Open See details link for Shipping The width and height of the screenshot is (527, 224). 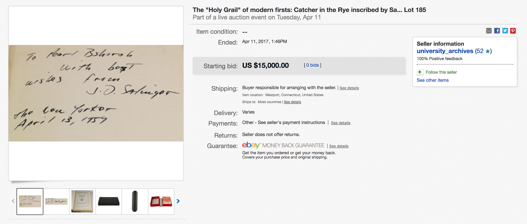point(349,88)
